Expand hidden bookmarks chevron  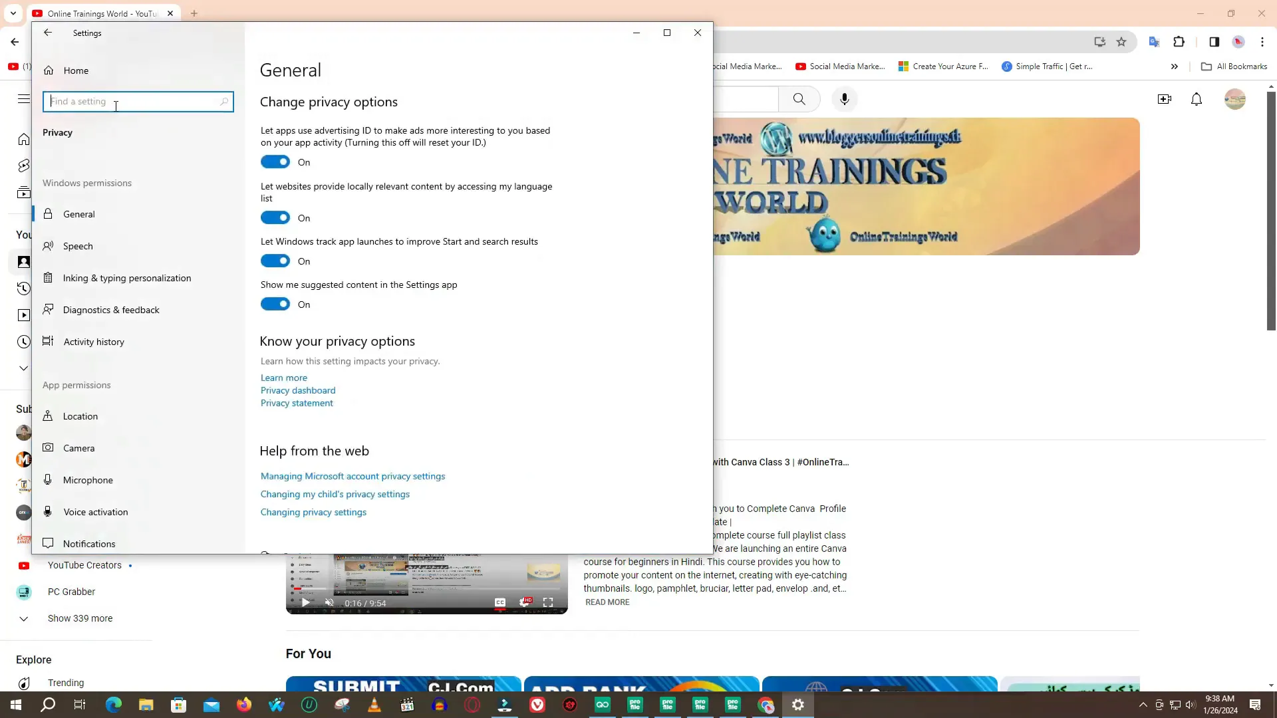point(1175,66)
